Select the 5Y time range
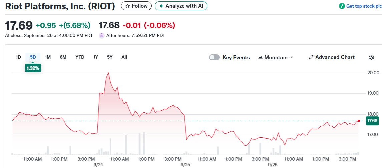The width and height of the screenshot is (382, 168). point(110,57)
